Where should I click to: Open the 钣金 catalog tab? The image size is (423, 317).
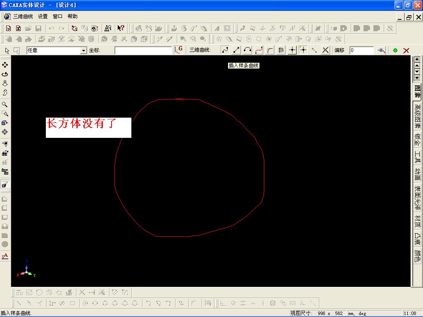[x=417, y=140]
